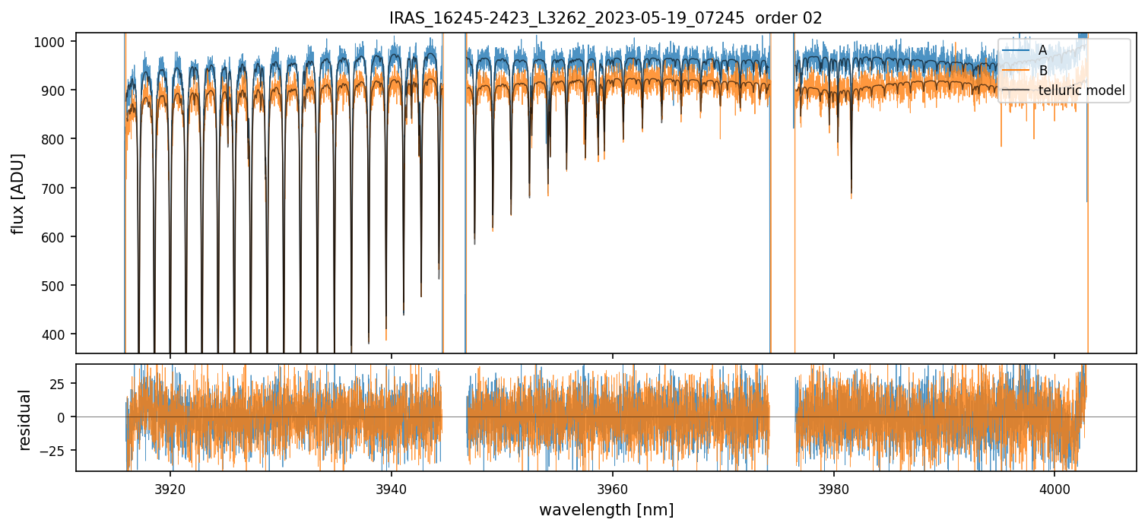This screenshot has width=1148, height=529.
Task: Click the 'wavelength [nm]' x-axis label
Action: pyautogui.click(x=606, y=510)
